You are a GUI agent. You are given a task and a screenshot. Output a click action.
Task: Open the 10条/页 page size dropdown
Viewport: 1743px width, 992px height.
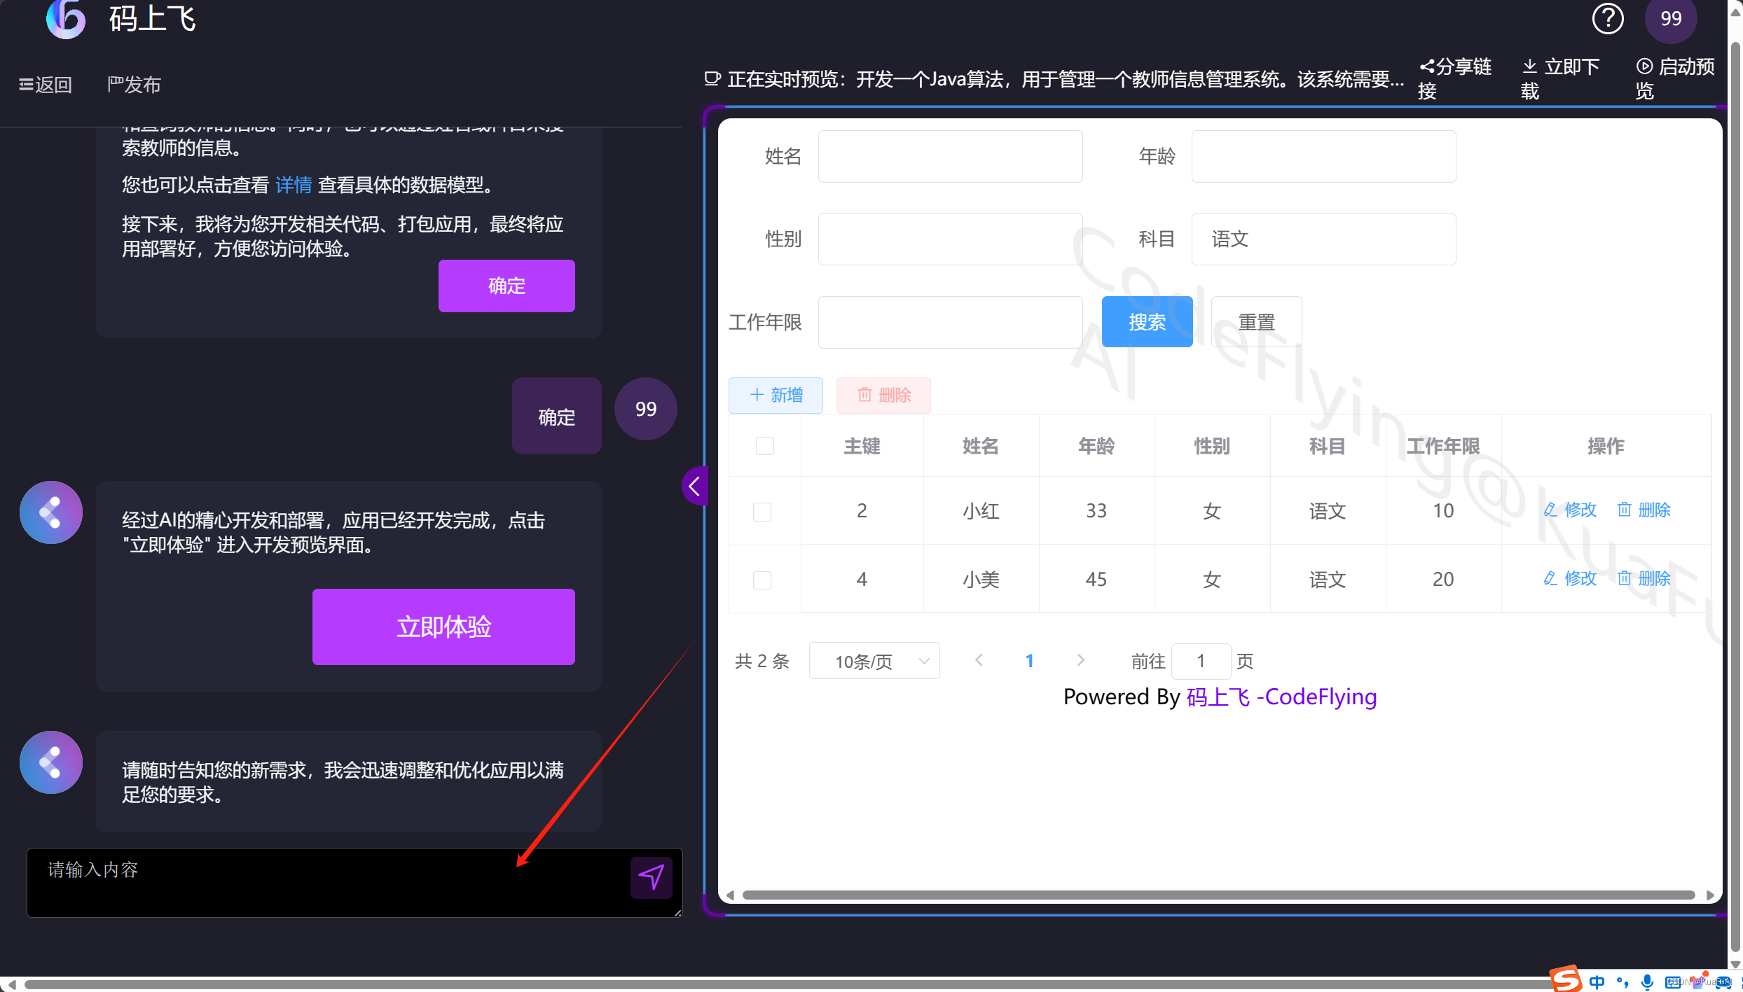[874, 661]
